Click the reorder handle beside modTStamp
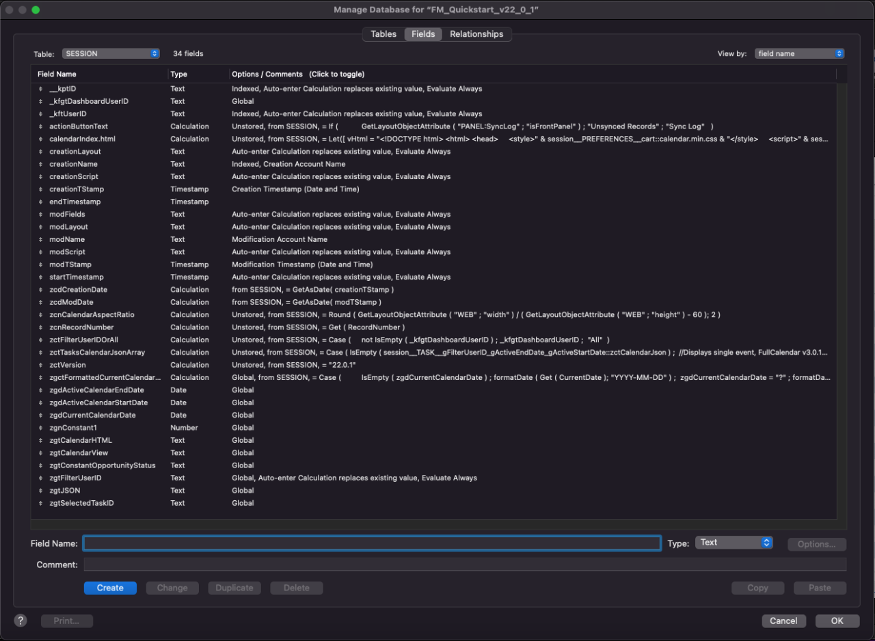This screenshot has width=875, height=641. click(x=41, y=264)
